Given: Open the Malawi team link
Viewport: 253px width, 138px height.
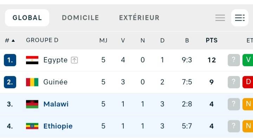Looking at the screenshot, I should (56, 104).
